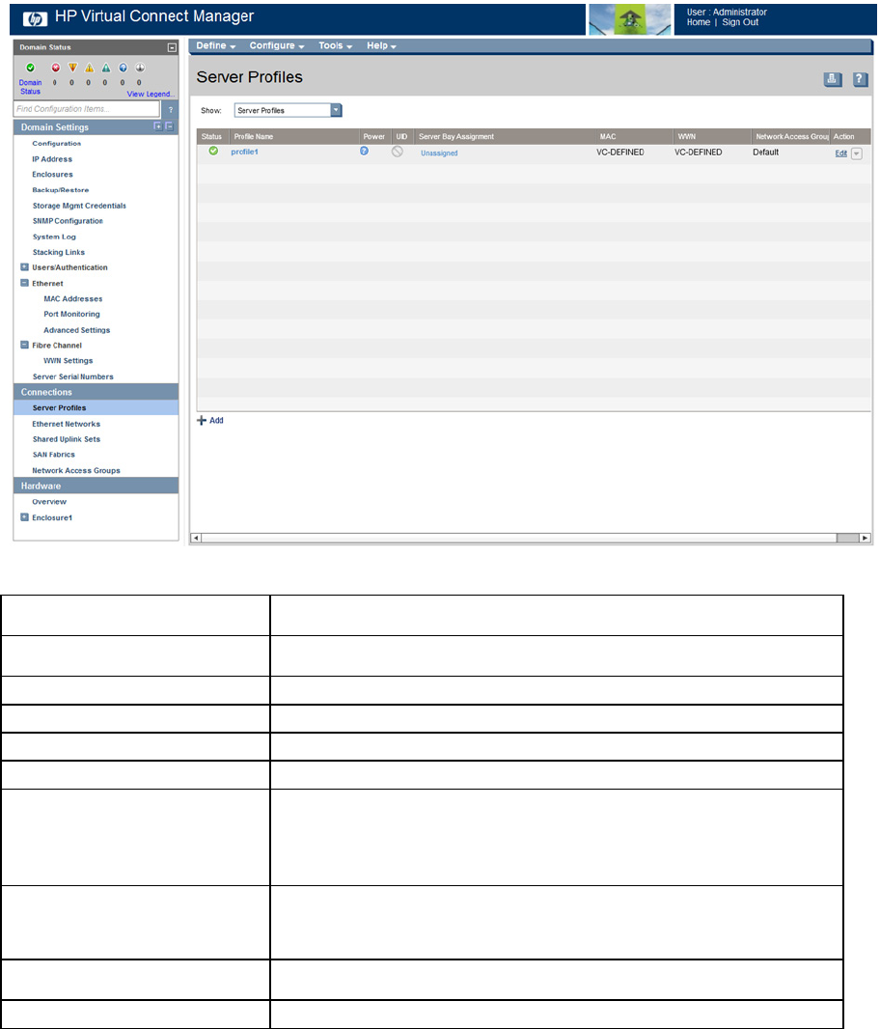Click the gray disabled status icon
Screen dimensions: 880x1029
pyautogui.click(x=139, y=68)
